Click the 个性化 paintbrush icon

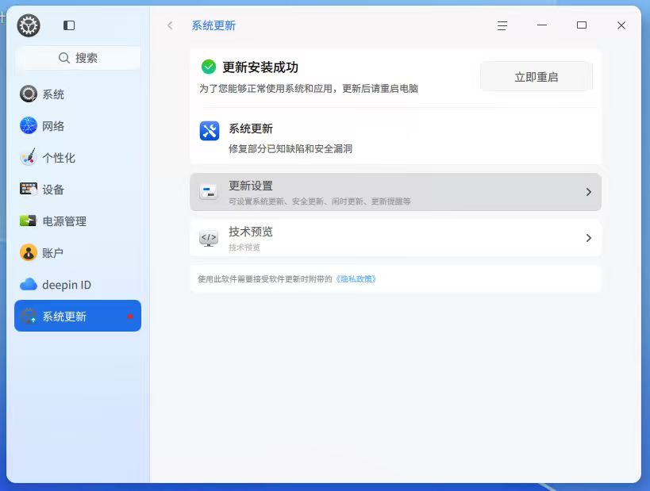[29, 157]
